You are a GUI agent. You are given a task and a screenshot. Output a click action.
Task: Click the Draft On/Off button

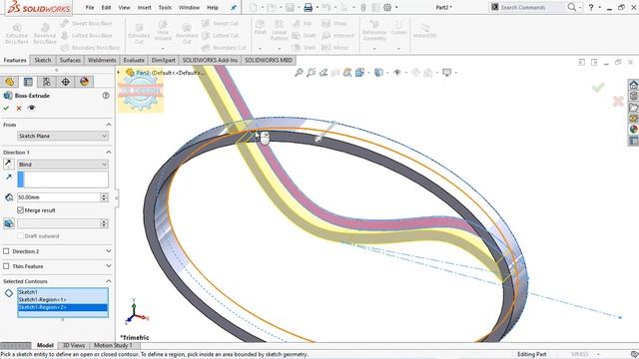coord(9,223)
